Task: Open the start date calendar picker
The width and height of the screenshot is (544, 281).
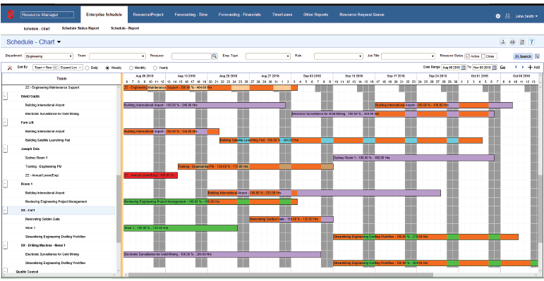Action: [x=464, y=68]
